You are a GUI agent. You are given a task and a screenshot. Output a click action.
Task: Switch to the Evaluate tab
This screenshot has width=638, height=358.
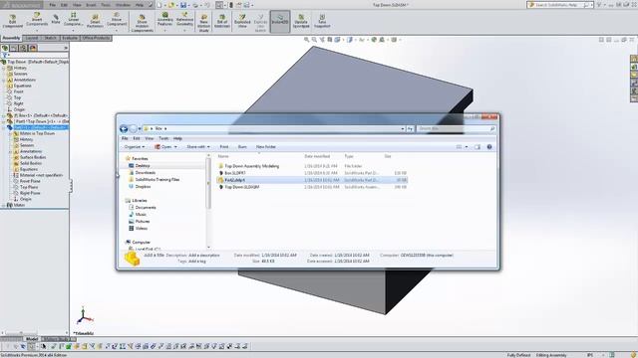[70, 38]
